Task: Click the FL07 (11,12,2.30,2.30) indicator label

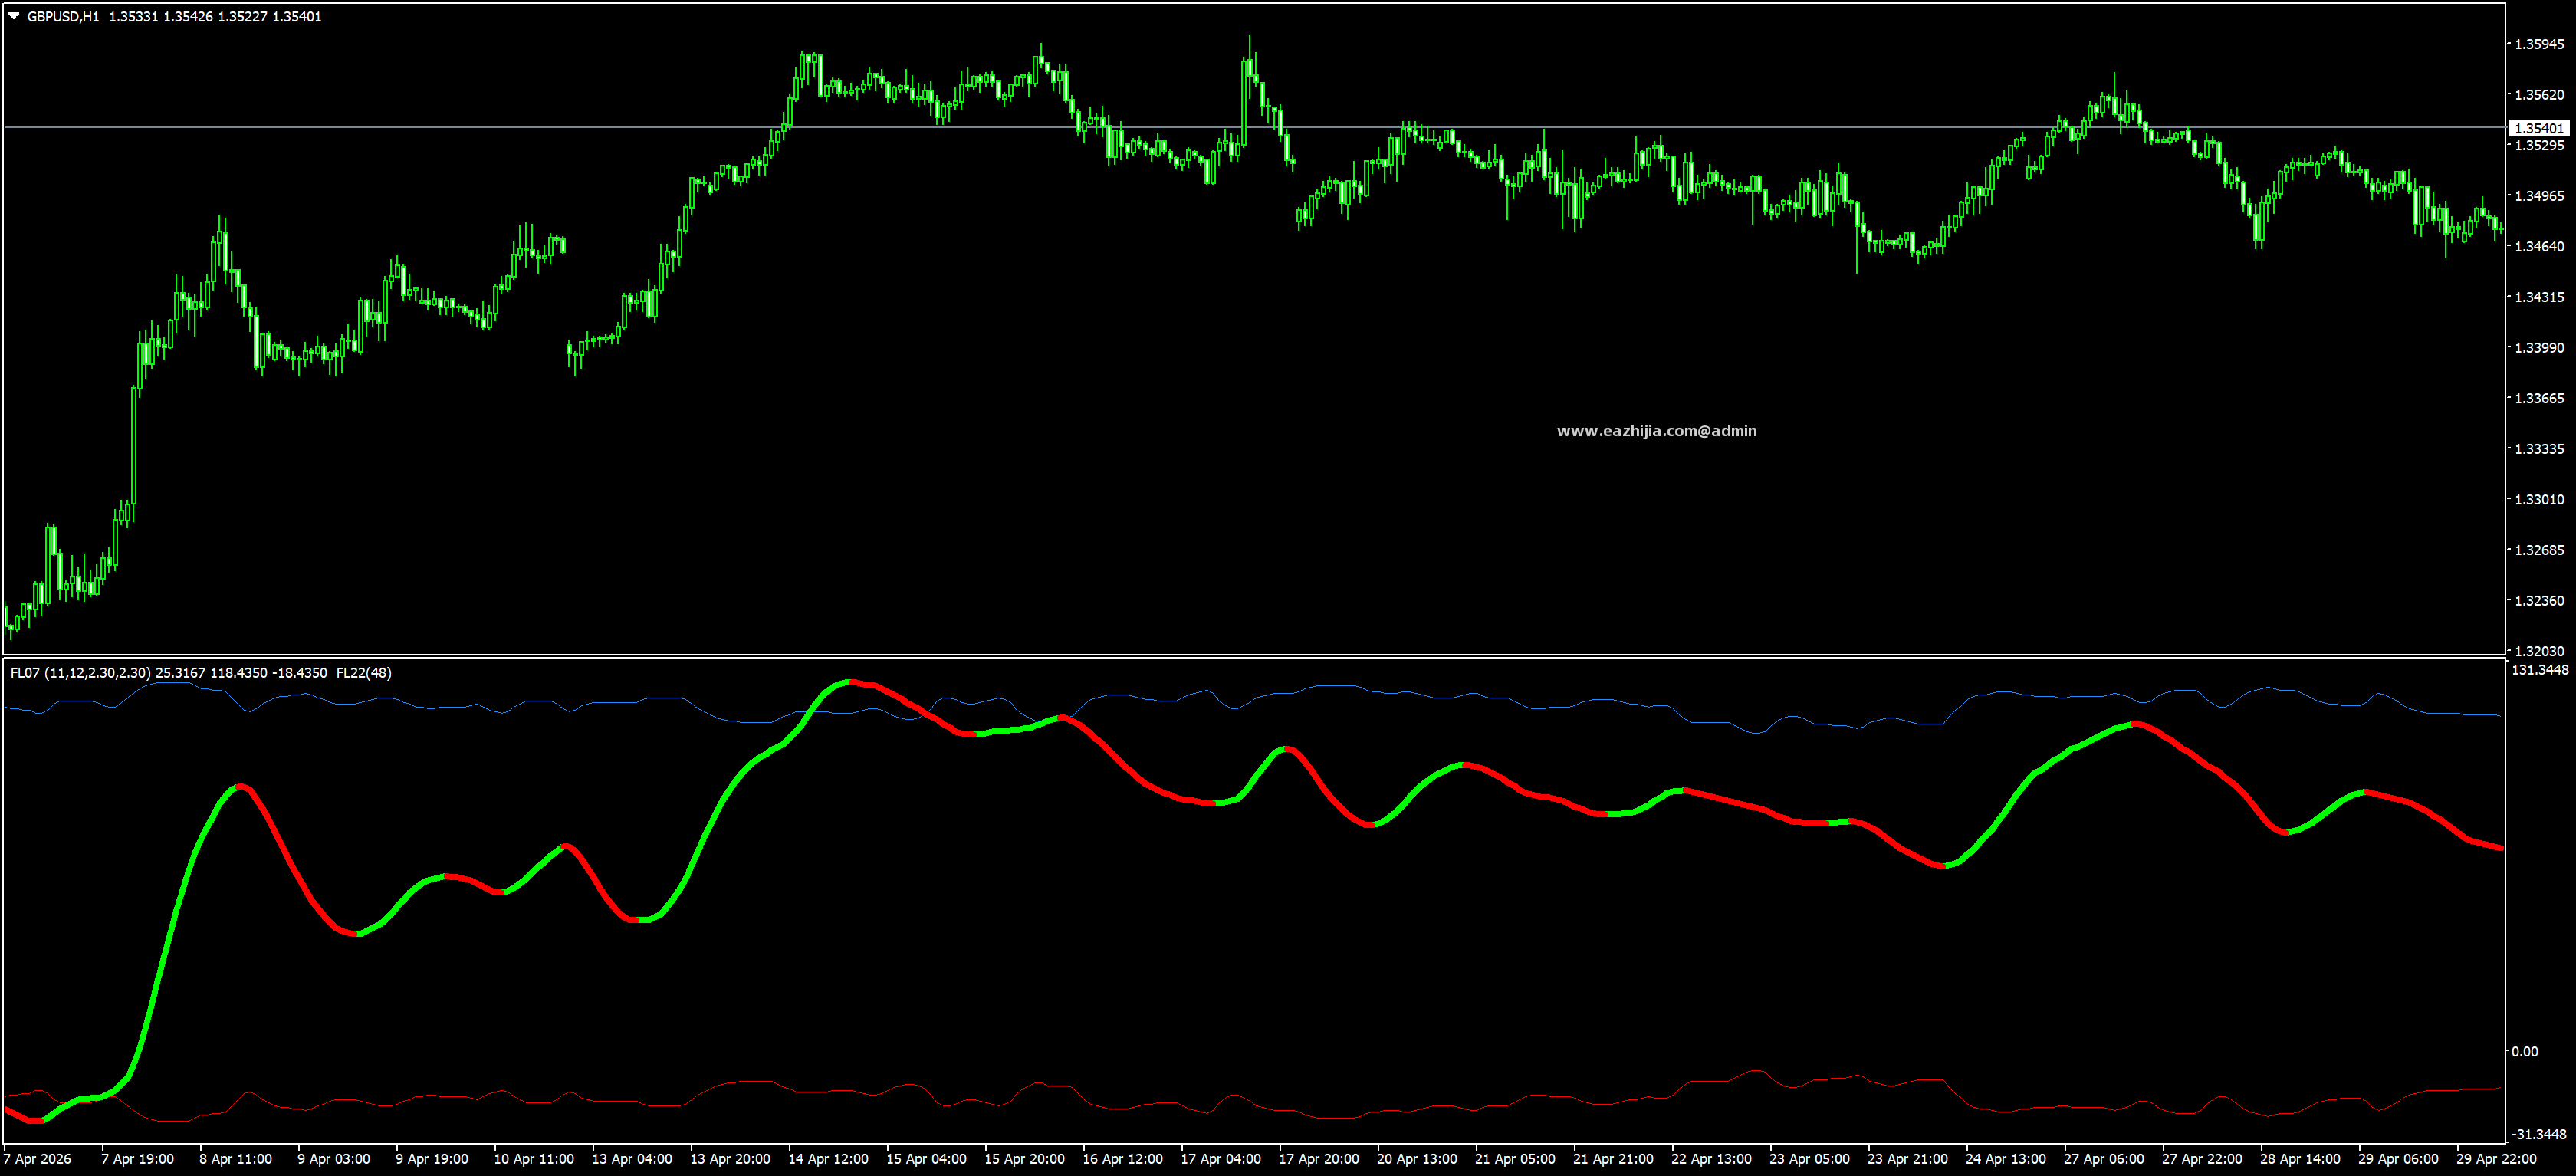Action: point(81,673)
